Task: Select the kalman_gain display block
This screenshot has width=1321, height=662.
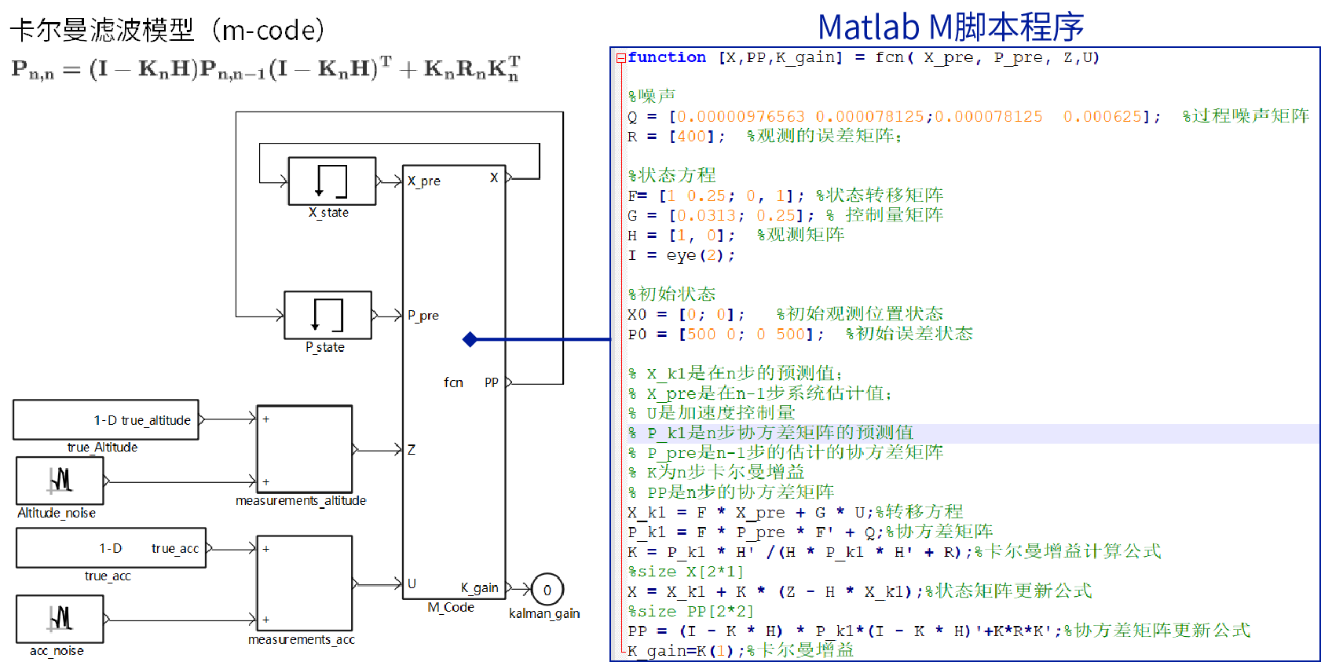Action: tap(547, 590)
